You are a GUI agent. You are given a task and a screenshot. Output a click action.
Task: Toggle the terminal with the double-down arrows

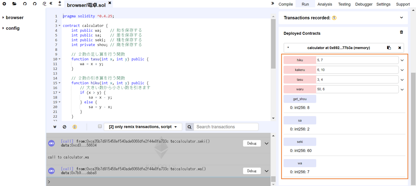(x=55, y=127)
